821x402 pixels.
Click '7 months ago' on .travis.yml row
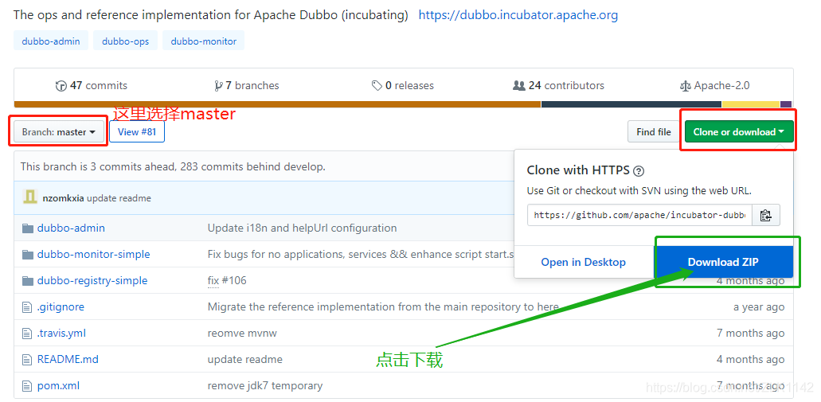pos(751,333)
